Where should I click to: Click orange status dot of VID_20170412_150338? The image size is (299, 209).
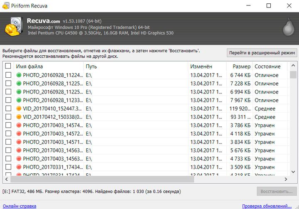pyautogui.click(x=19, y=117)
